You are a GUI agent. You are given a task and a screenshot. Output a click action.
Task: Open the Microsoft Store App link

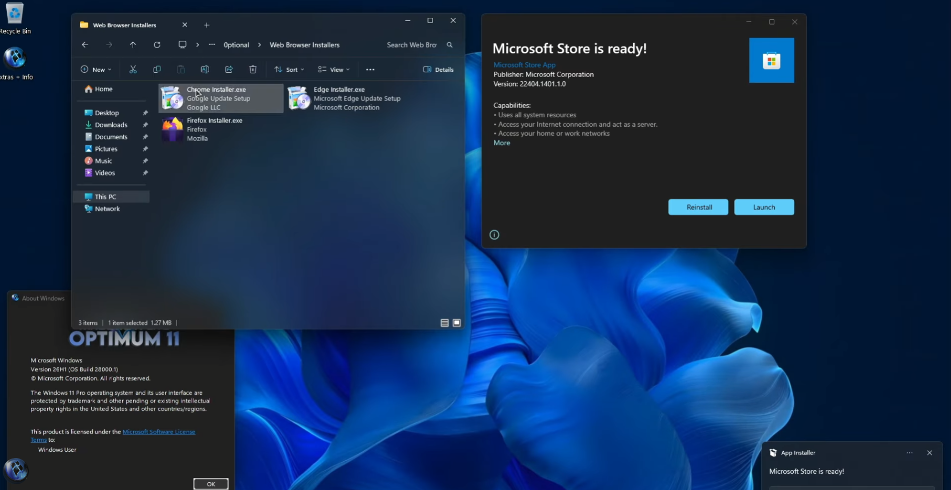tap(524, 65)
